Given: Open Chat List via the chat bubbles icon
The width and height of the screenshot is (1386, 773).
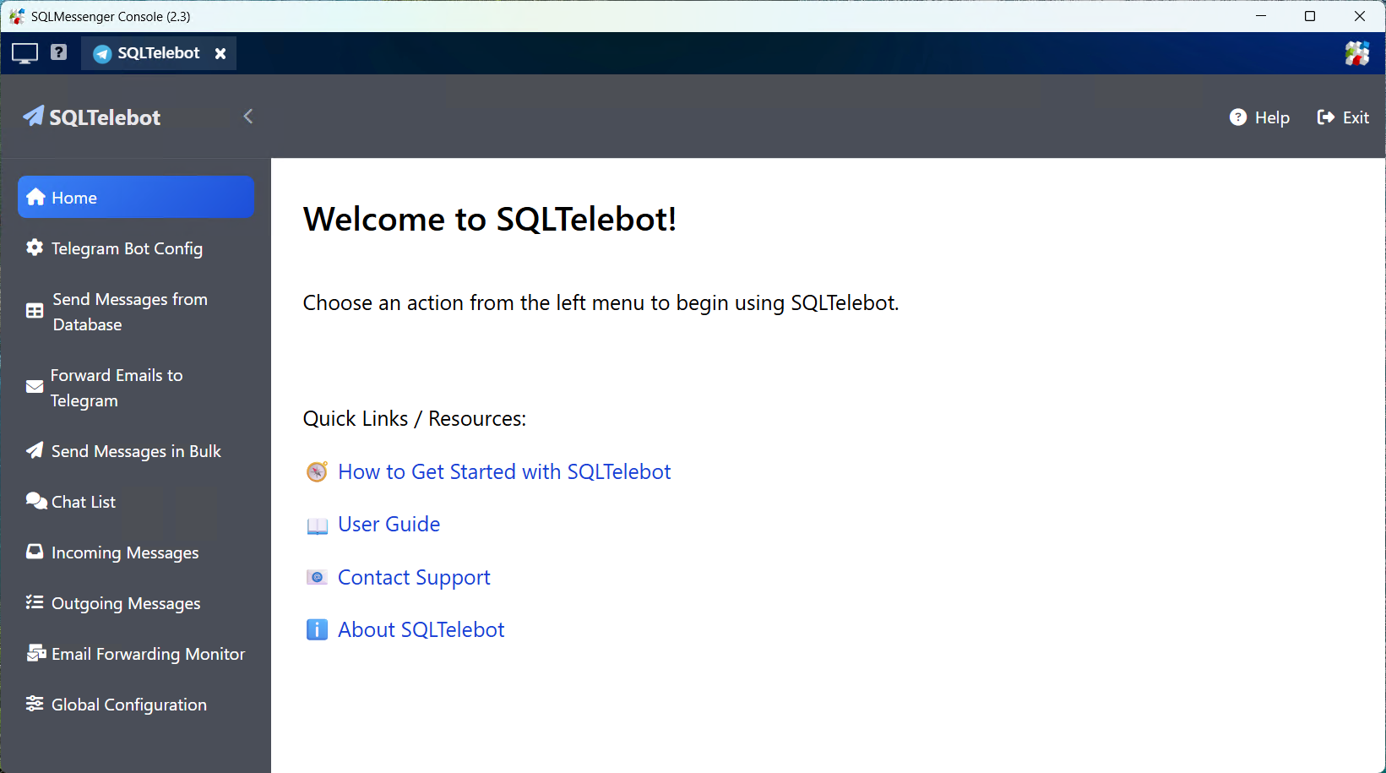Looking at the screenshot, I should point(35,500).
